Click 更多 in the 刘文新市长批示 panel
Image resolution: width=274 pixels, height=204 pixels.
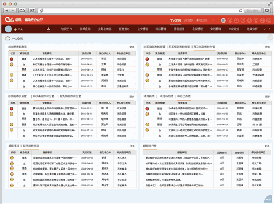click(x=132, y=47)
